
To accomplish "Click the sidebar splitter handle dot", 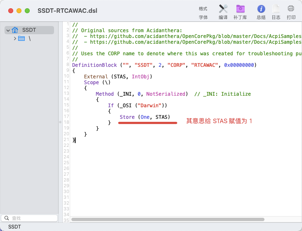I will (60, 122).
